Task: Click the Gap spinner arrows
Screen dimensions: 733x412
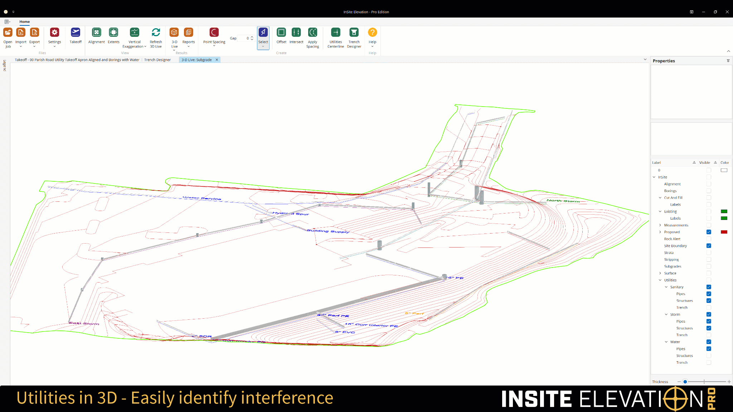Action: tap(252, 38)
